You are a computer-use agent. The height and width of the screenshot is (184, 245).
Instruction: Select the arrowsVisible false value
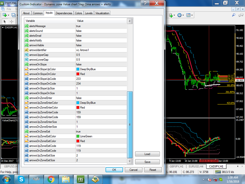(x=79, y=45)
